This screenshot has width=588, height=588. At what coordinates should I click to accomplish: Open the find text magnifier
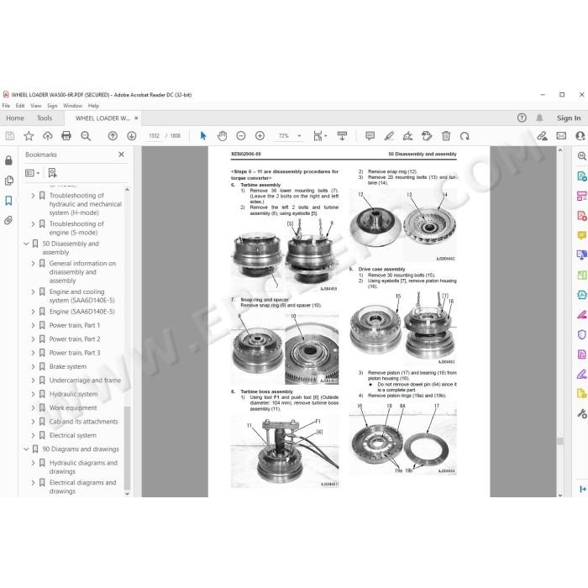(x=86, y=136)
